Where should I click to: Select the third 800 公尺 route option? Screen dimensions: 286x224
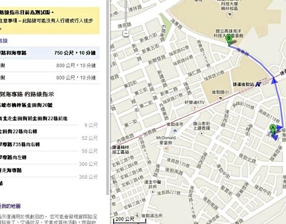(x=50, y=78)
